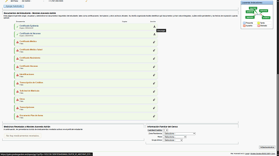The width and height of the screenshot is (279, 156).
Task: Click pencil edit icon for Bill Perez
Action: pos(7,1)
